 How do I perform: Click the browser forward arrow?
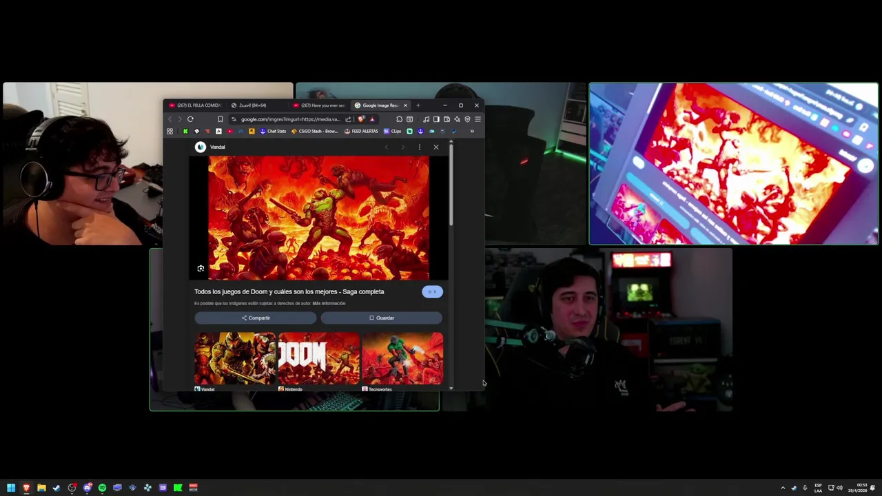(180, 119)
